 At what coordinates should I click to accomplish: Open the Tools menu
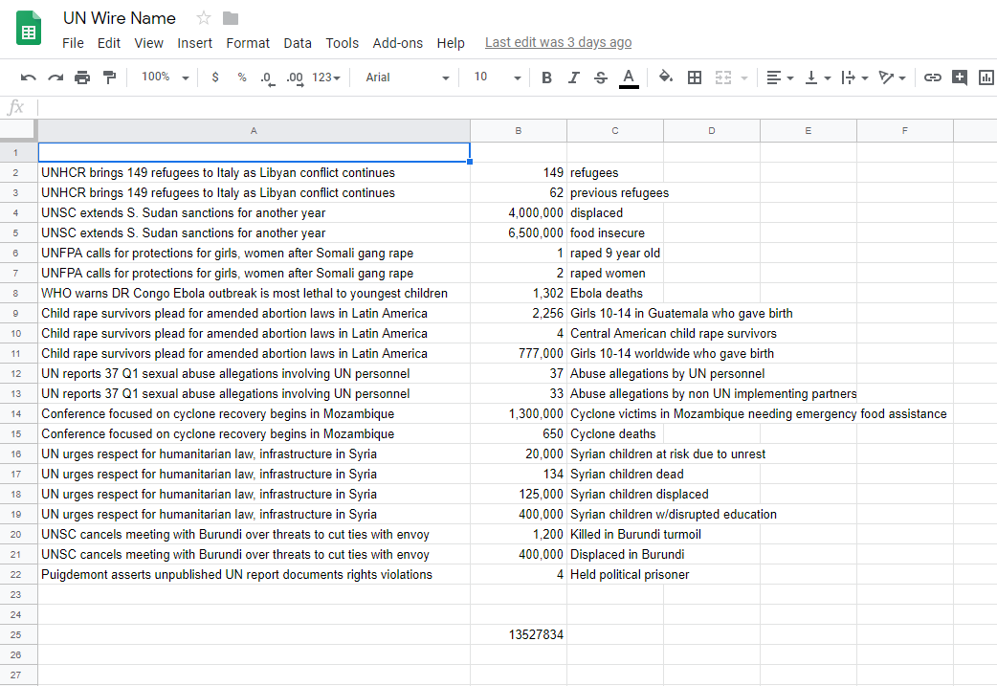coord(343,43)
